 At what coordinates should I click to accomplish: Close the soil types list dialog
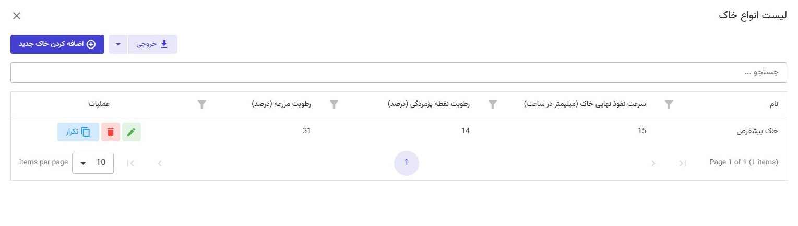(x=17, y=16)
